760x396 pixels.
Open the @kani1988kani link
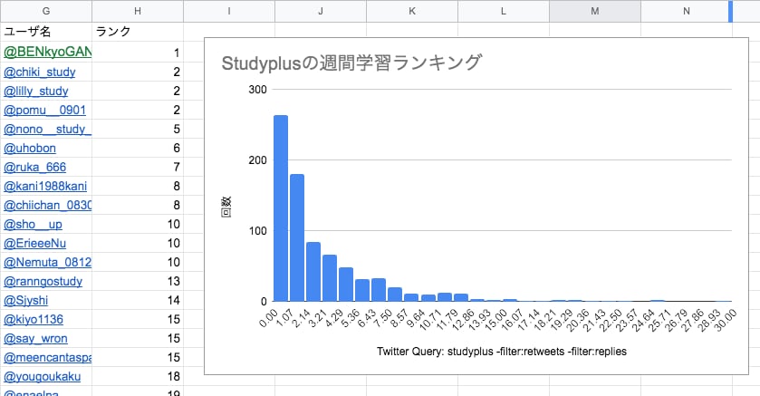pyautogui.click(x=45, y=186)
